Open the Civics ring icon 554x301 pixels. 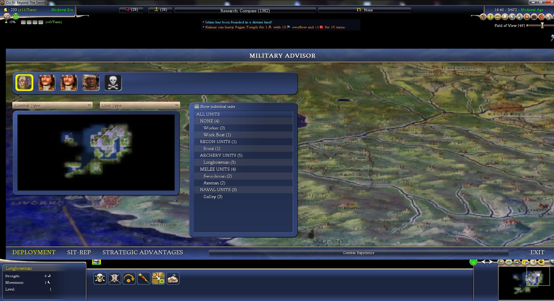[498, 17]
